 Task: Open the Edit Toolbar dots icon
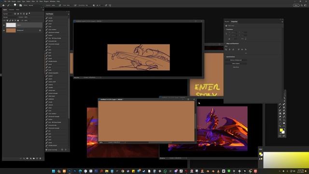pos(284,126)
